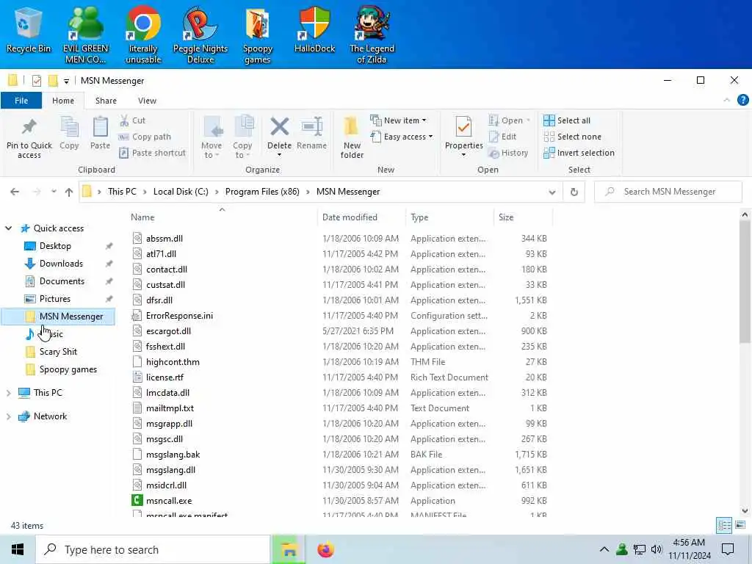
Task: Sort by the Type column header
Action: pos(449,217)
